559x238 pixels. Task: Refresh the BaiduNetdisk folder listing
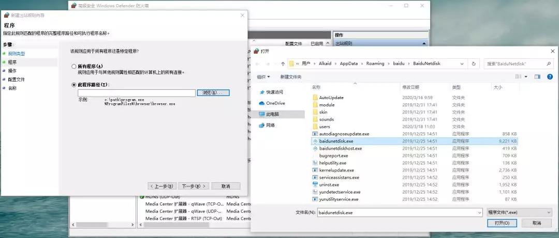[x=474, y=64]
